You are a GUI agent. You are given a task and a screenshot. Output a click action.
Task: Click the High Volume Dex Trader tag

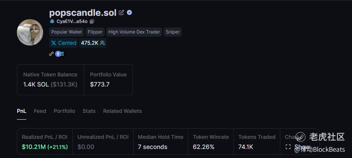(134, 32)
